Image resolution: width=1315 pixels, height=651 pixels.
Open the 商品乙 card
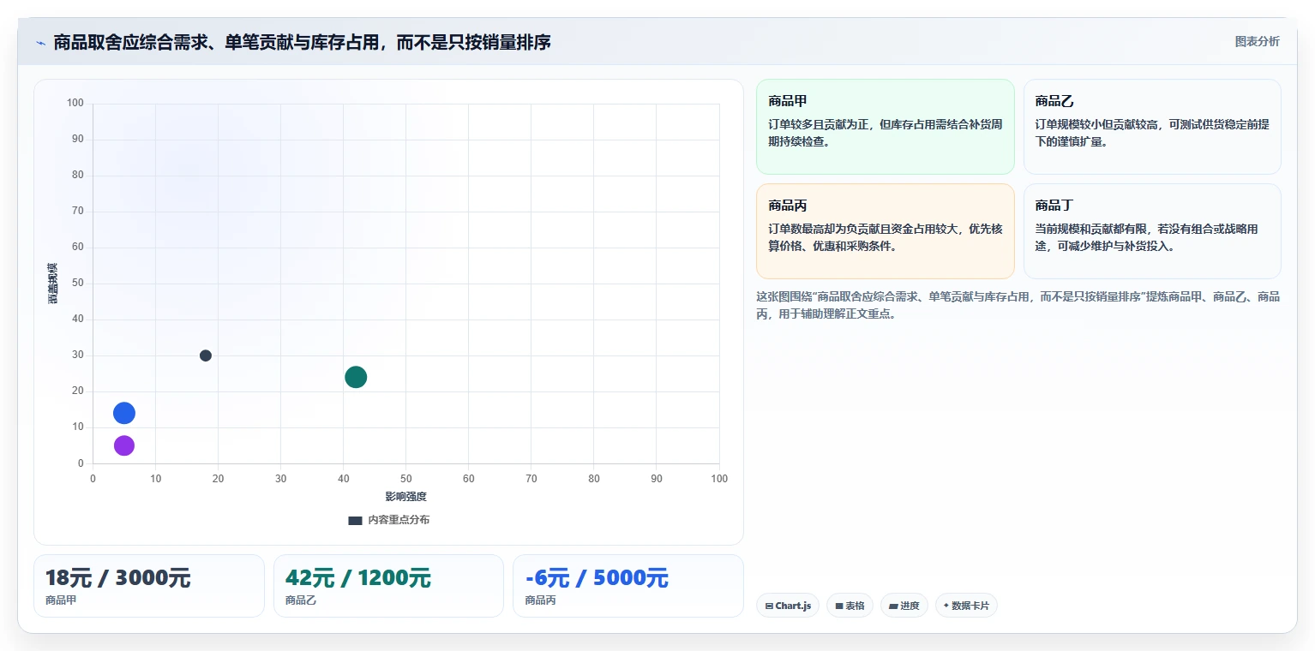click(x=1152, y=127)
